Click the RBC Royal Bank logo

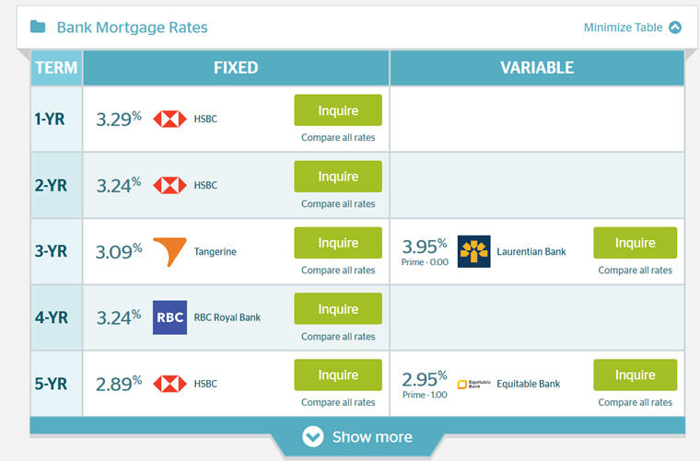click(x=169, y=317)
